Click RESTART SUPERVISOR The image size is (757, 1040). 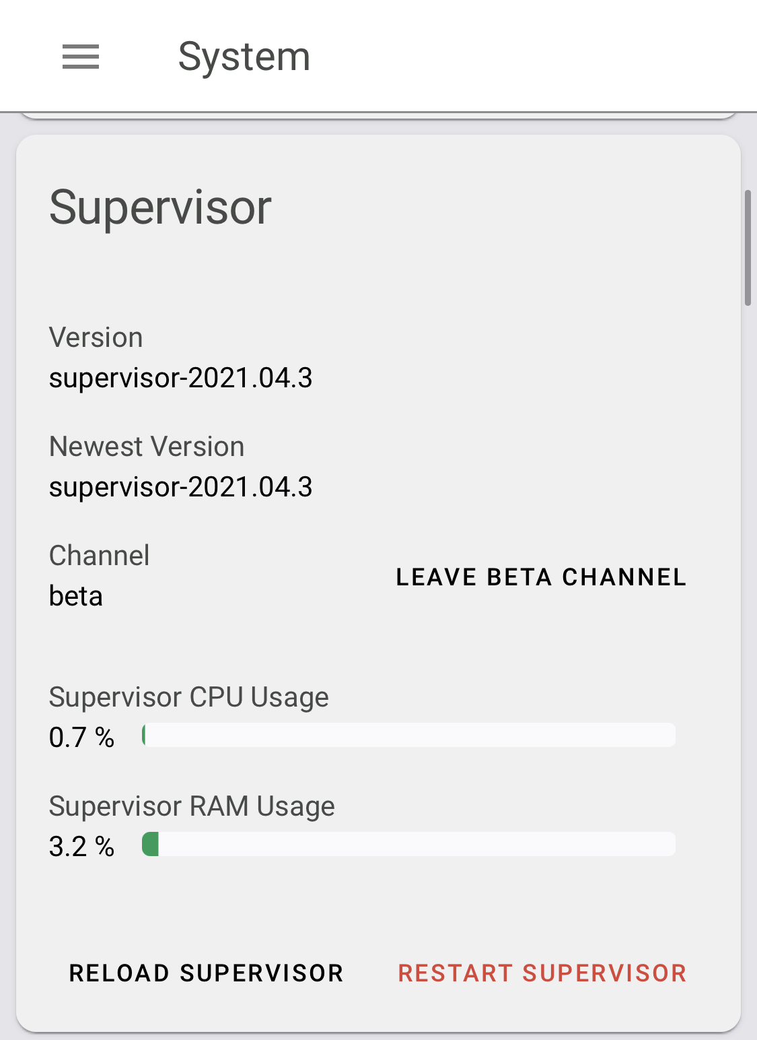(542, 972)
